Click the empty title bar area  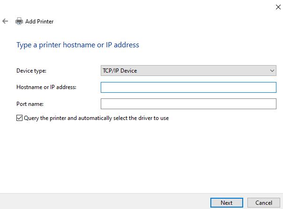point(141,7)
